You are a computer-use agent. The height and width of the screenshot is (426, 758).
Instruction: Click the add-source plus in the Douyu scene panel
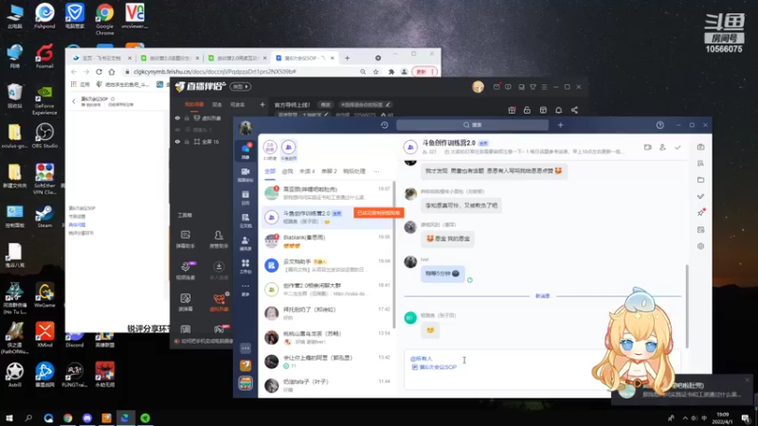click(262, 104)
